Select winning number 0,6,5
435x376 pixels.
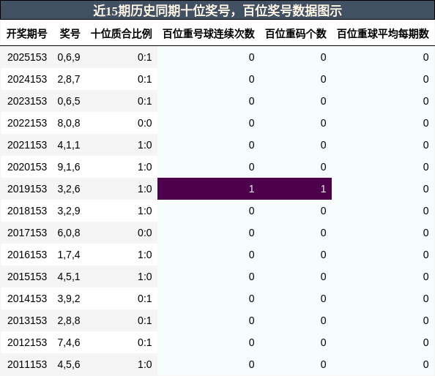click(69, 101)
